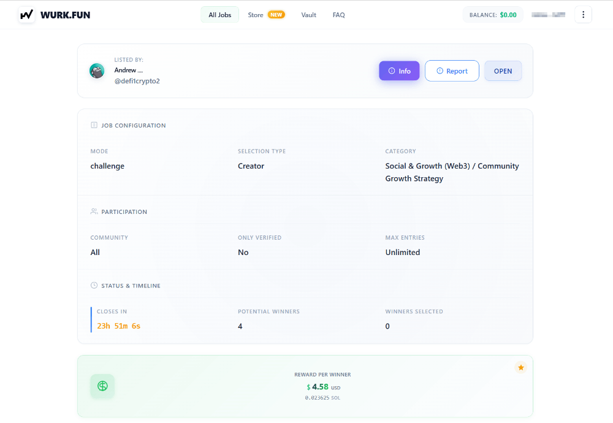Open the Store tab
This screenshot has width=613, height=423.
[256, 15]
